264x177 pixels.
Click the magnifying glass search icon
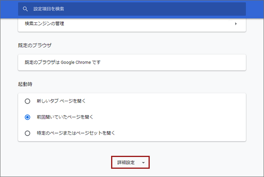point(26,9)
